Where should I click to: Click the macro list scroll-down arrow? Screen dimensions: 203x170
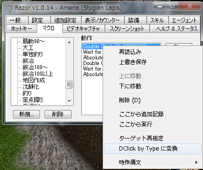click(69, 101)
